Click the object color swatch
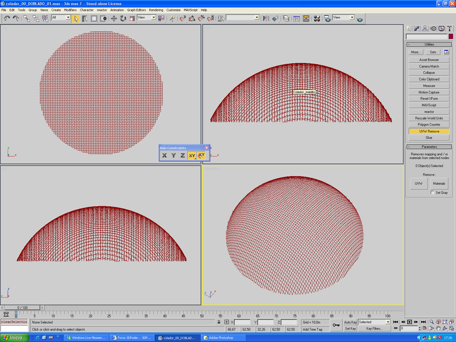The image size is (456, 342). (x=451, y=36)
